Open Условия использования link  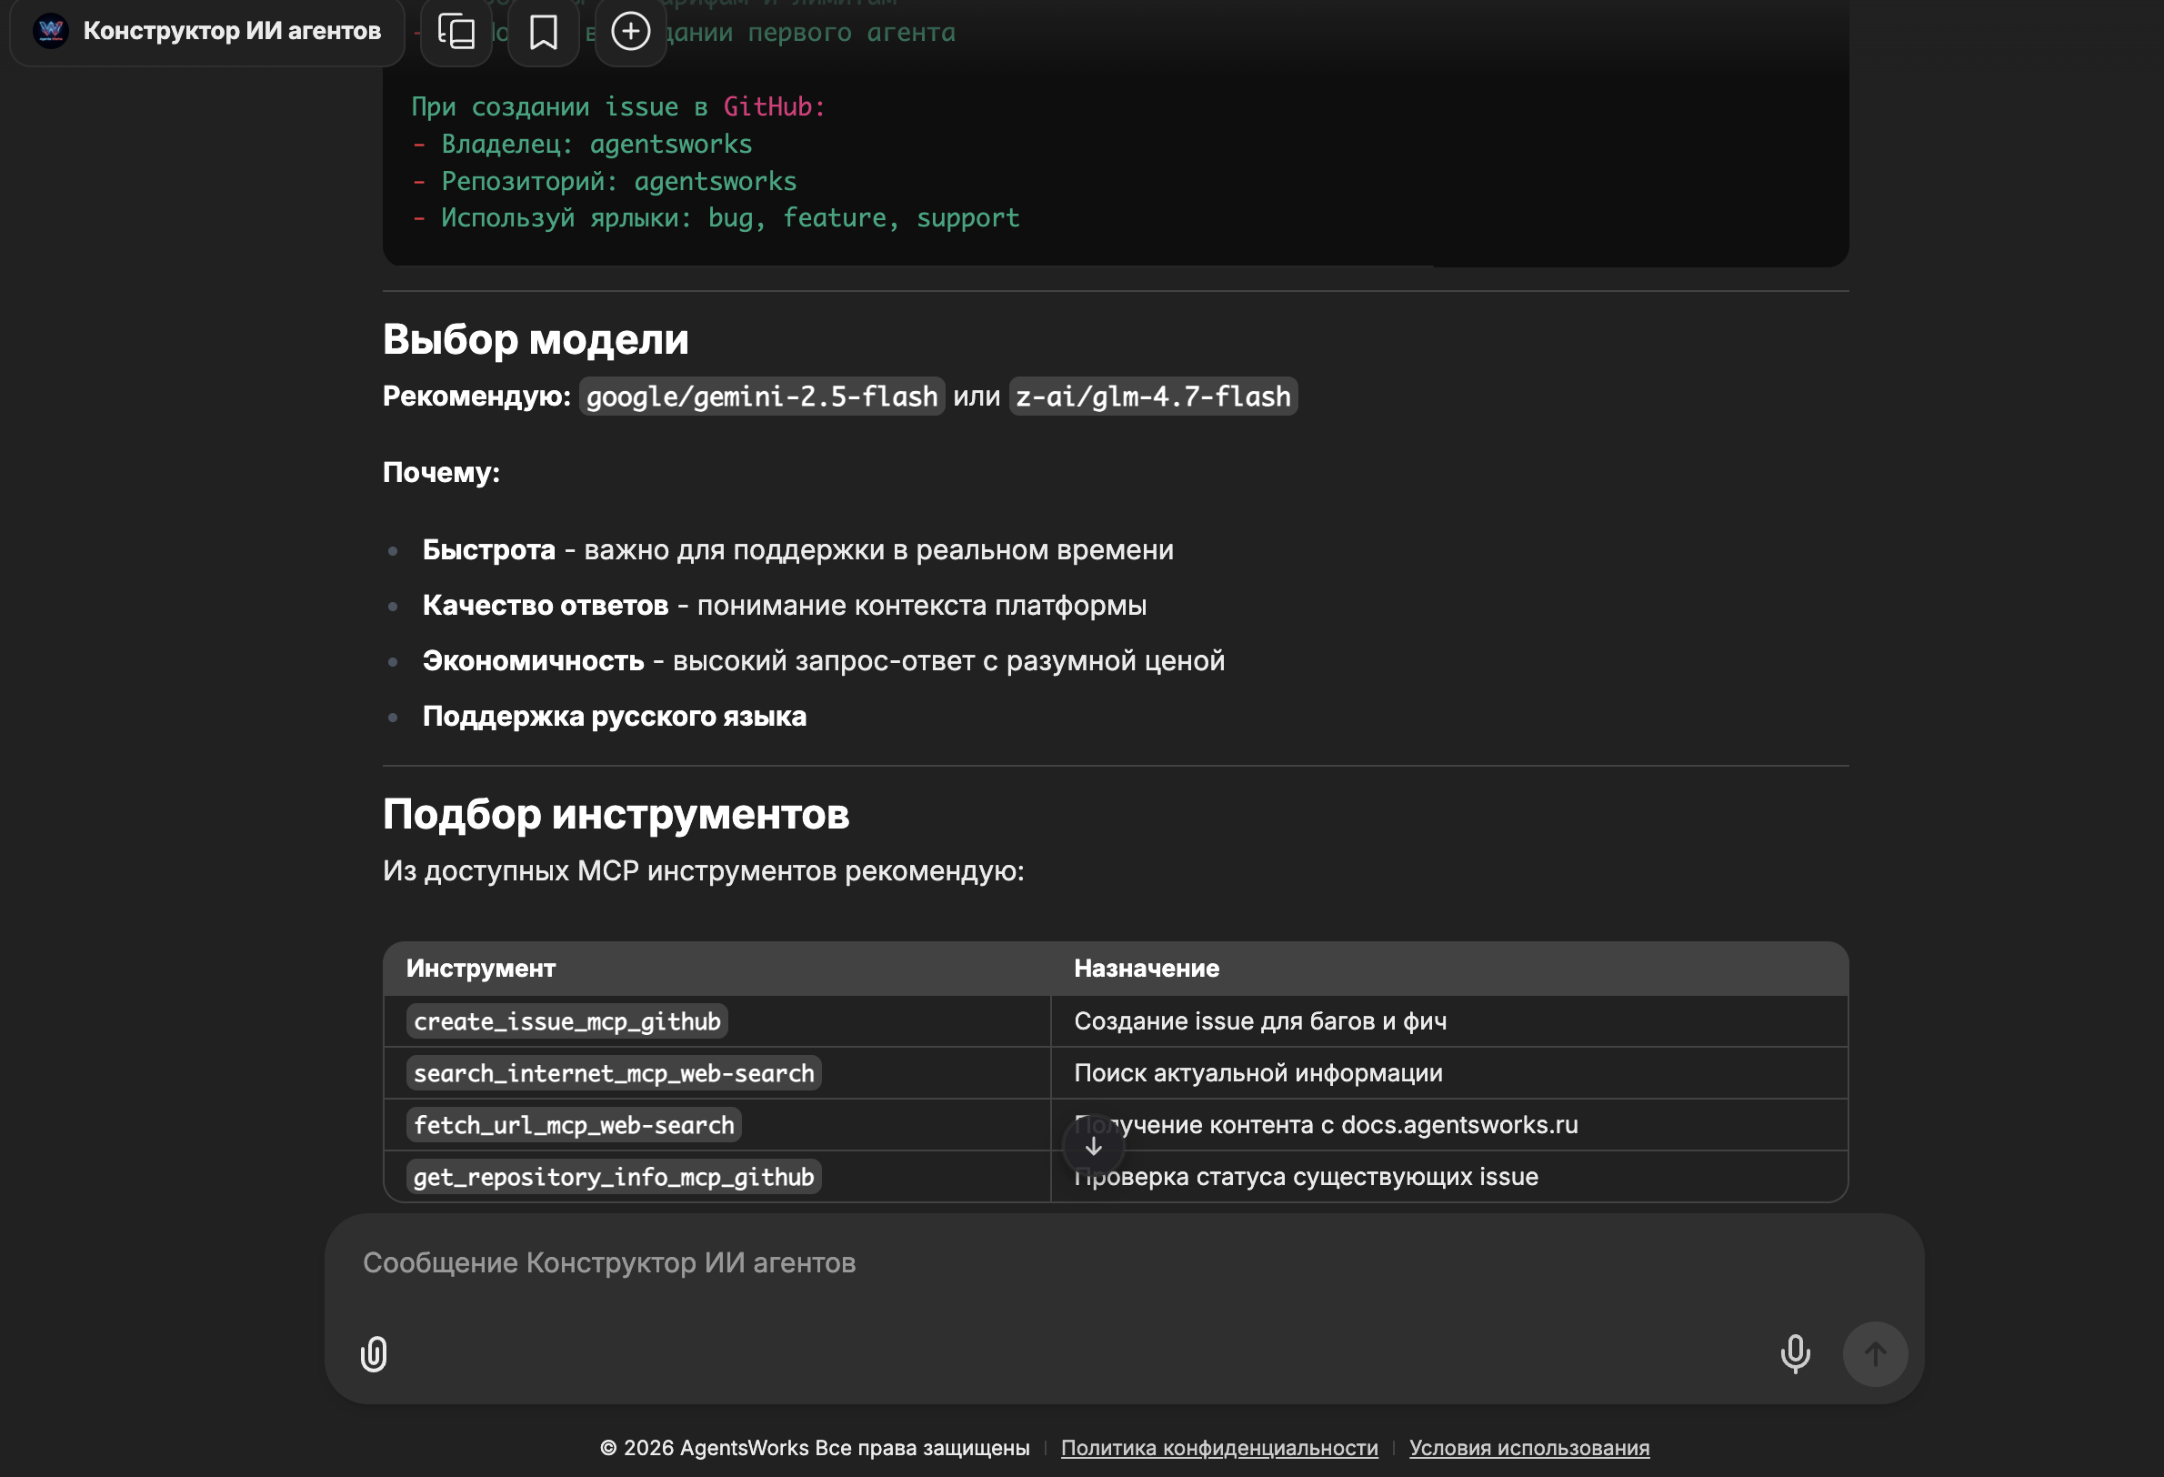[x=1529, y=1447]
